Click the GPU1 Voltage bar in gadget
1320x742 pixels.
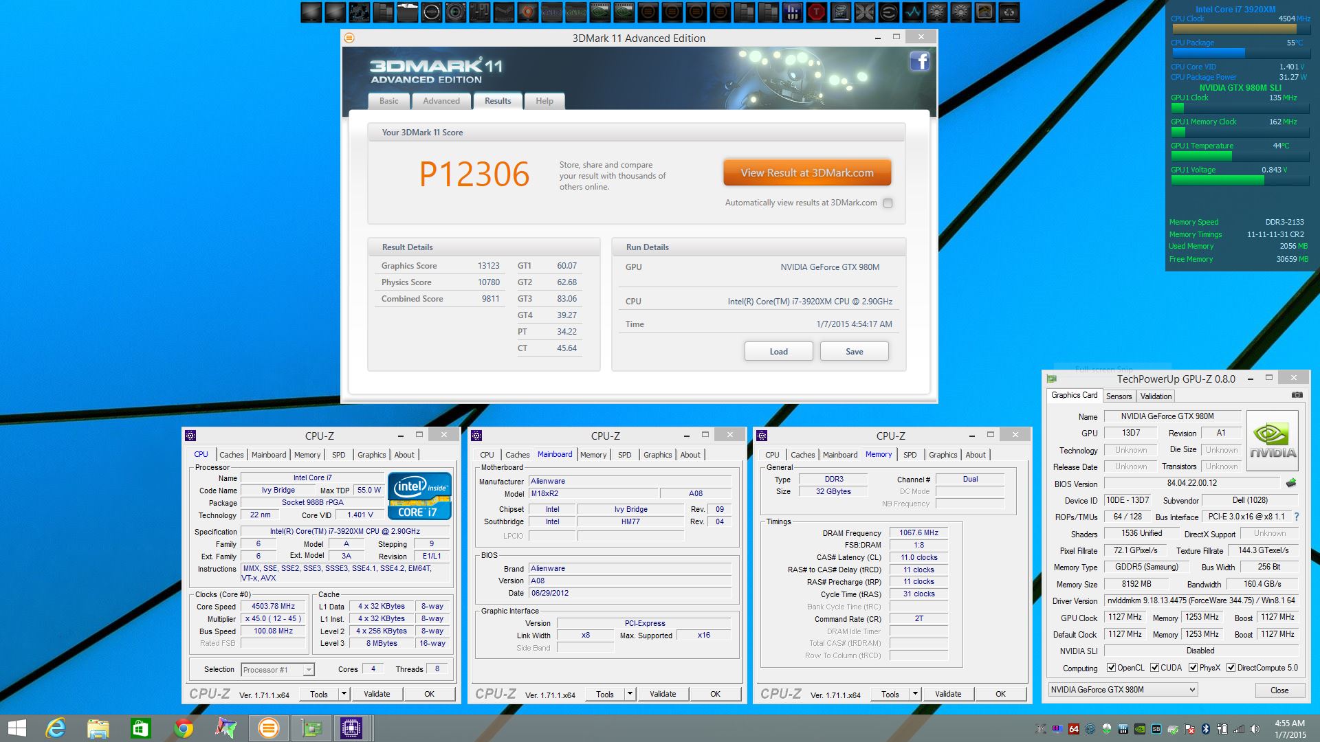(1240, 180)
